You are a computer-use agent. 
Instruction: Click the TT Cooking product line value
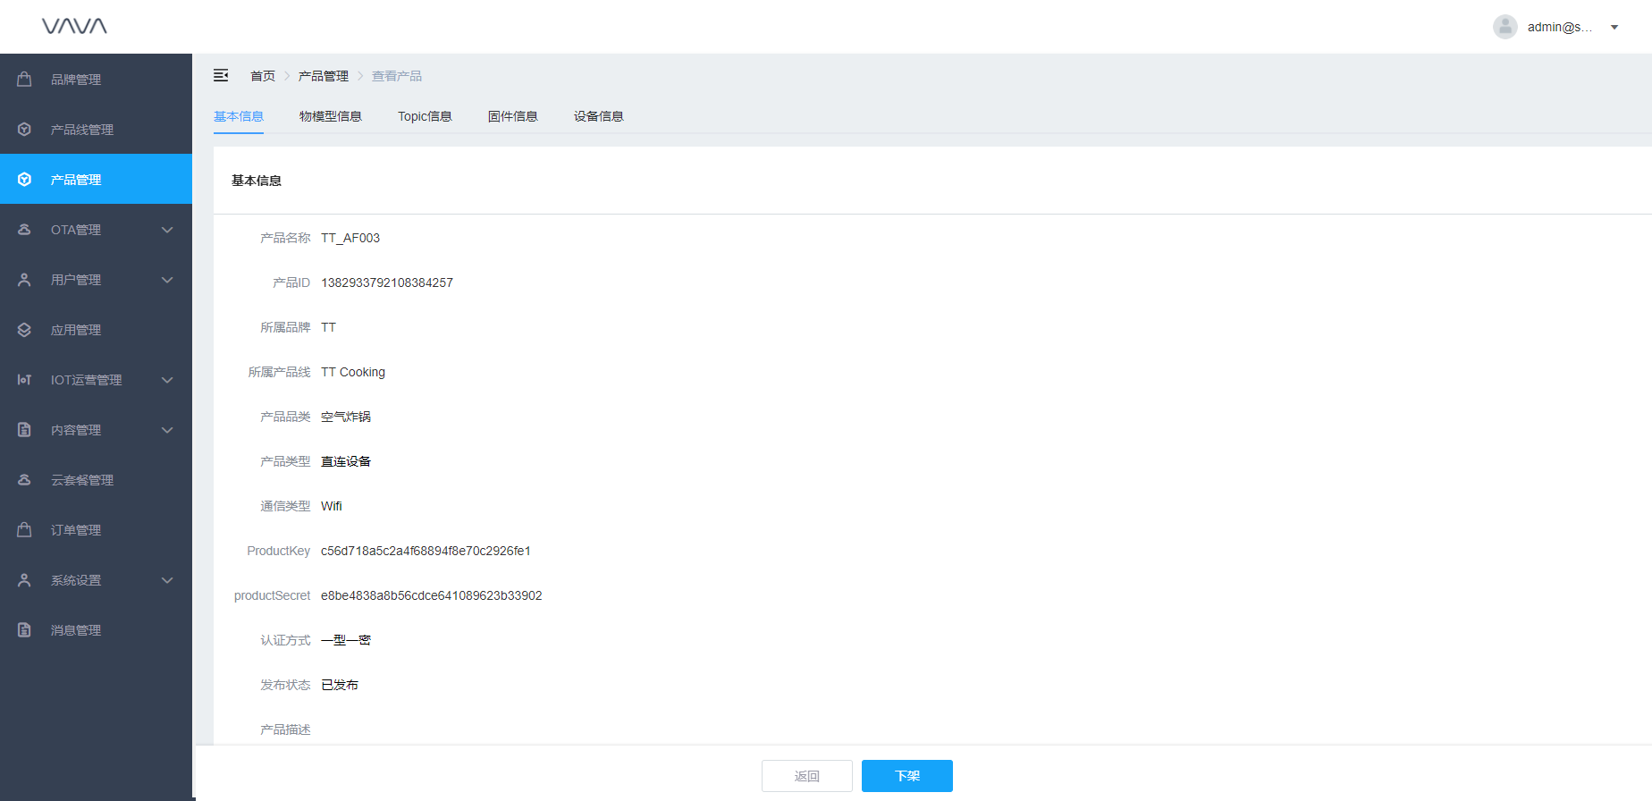[x=353, y=372]
